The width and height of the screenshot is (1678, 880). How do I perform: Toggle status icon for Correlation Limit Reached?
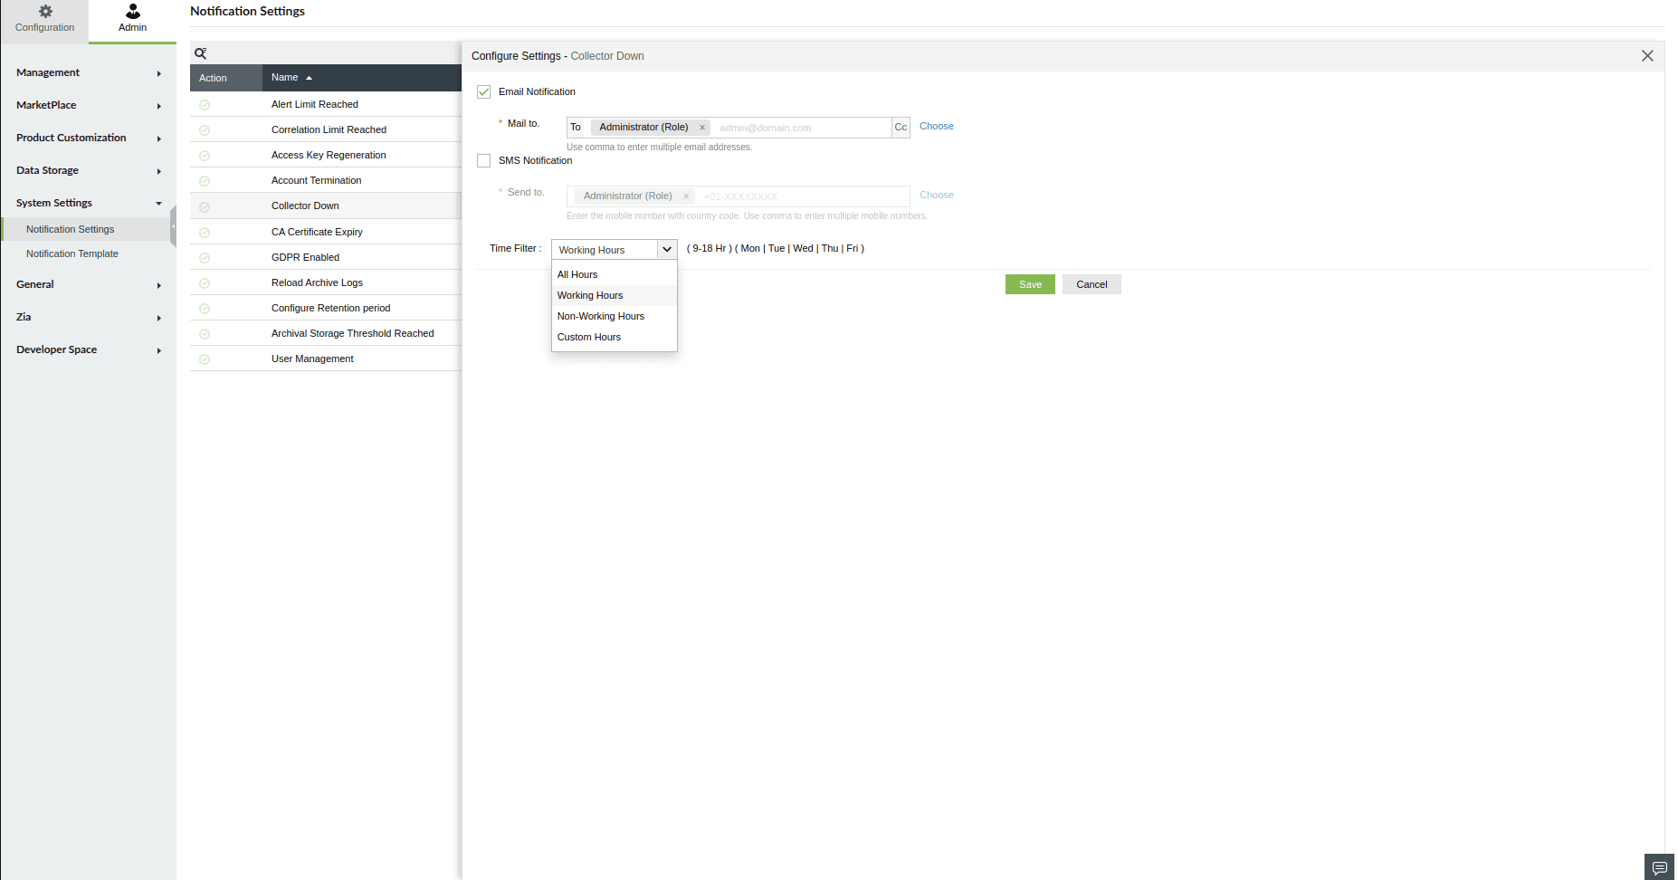pos(205,130)
